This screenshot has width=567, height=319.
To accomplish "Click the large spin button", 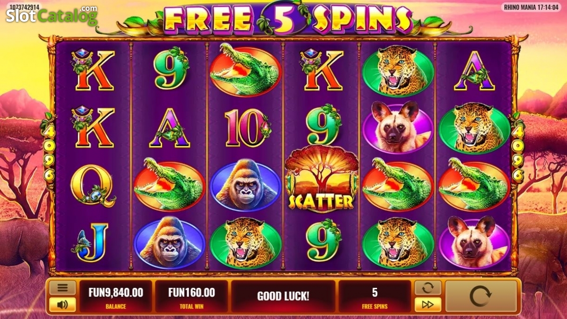I will tap(481, 296).
